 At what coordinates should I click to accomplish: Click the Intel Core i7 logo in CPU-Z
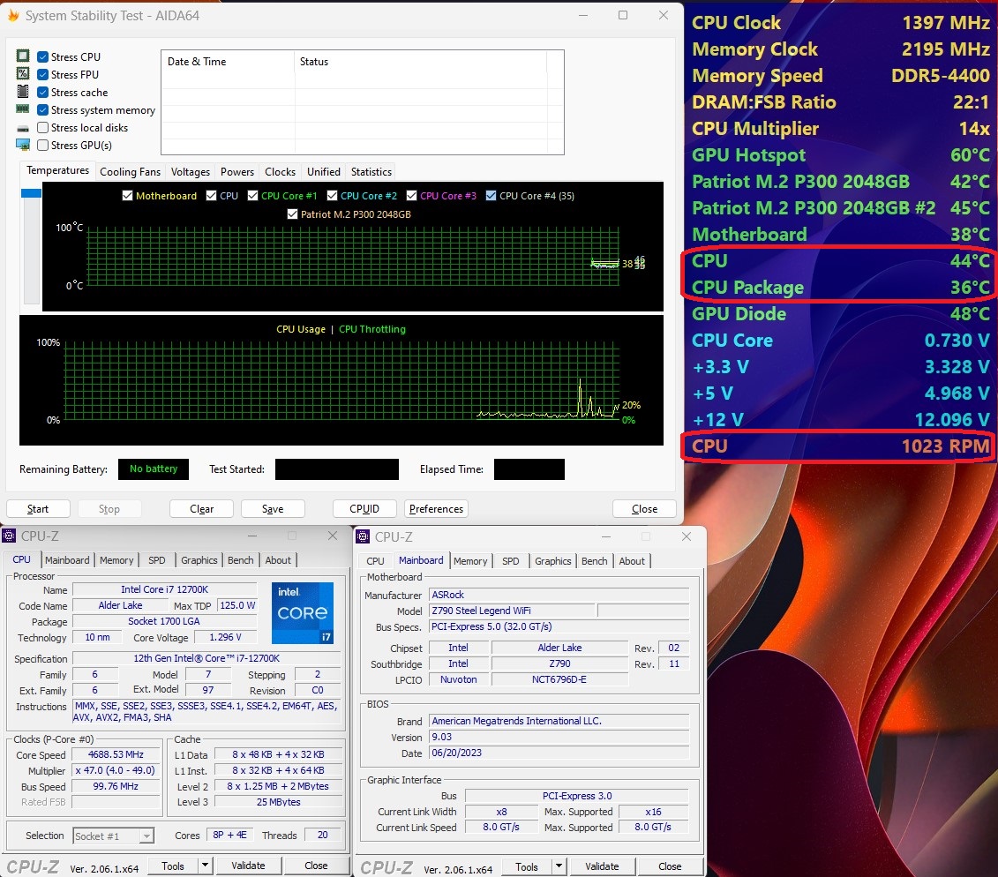[303, 612]
